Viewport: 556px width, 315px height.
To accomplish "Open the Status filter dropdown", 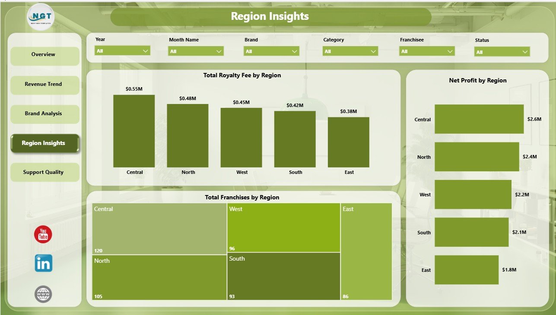I will (502, 52).
